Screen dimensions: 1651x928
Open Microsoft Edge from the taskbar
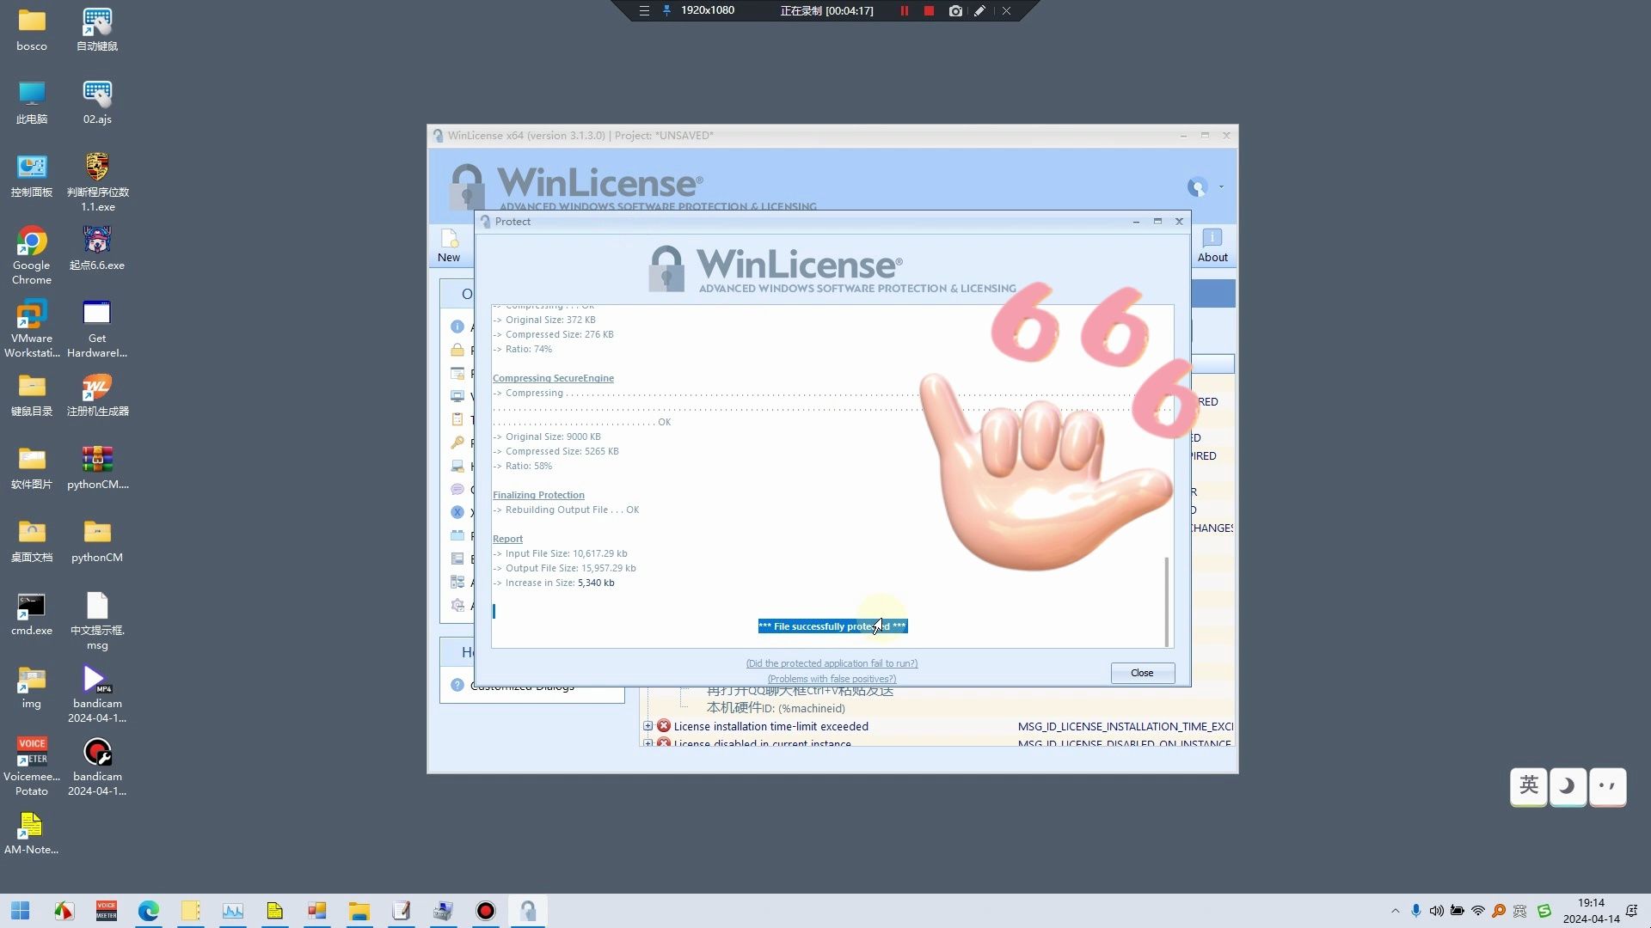tap(149, 911)
